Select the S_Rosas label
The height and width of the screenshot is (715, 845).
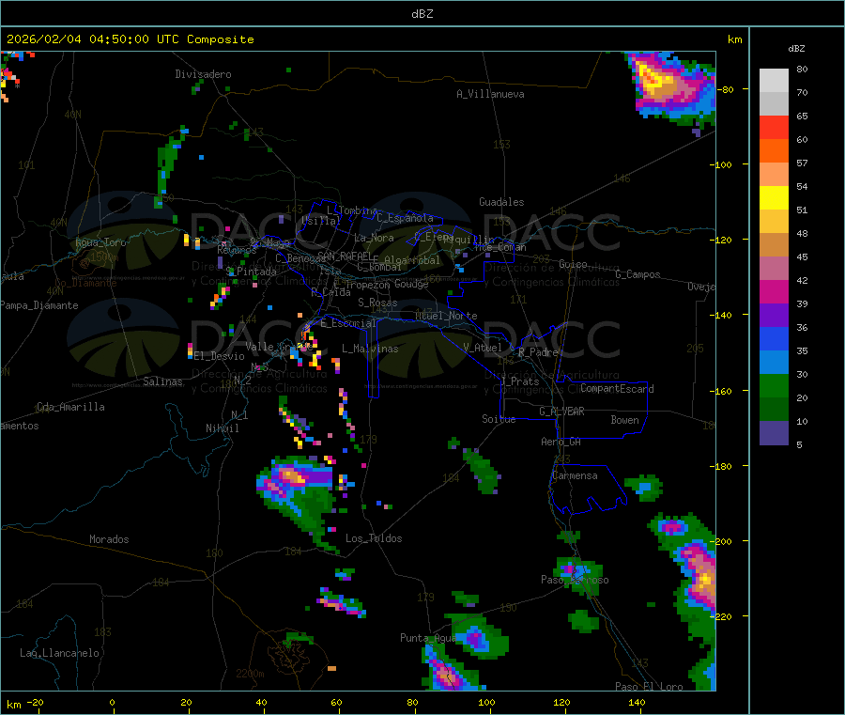point(377,303)
